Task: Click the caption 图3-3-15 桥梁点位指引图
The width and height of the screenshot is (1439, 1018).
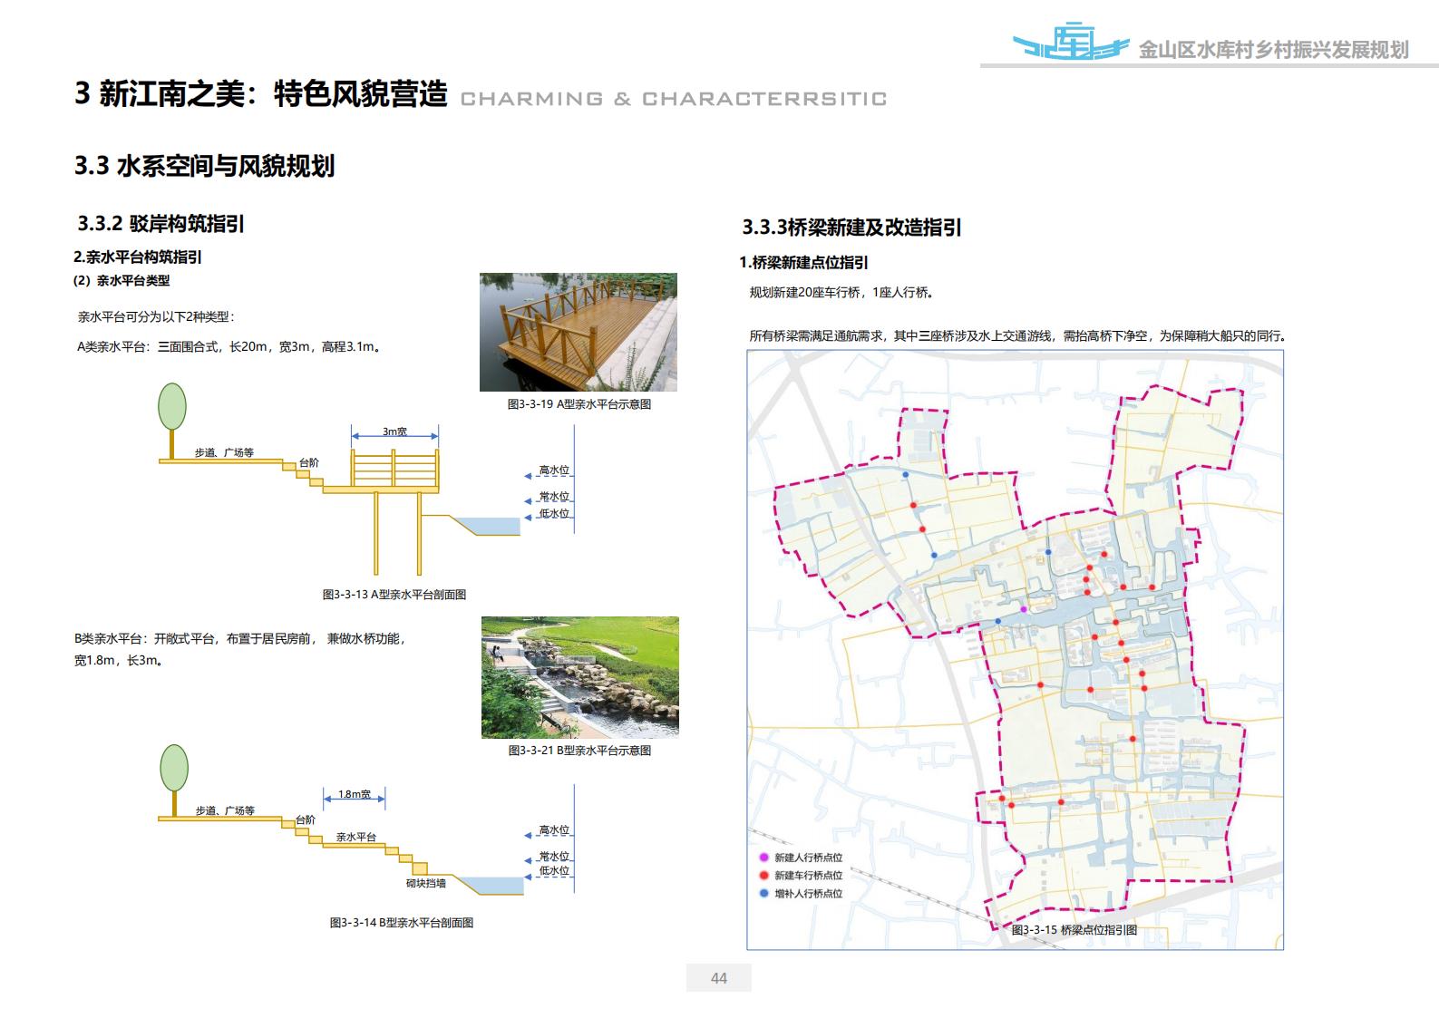Action: click(x=1074, y=930)
